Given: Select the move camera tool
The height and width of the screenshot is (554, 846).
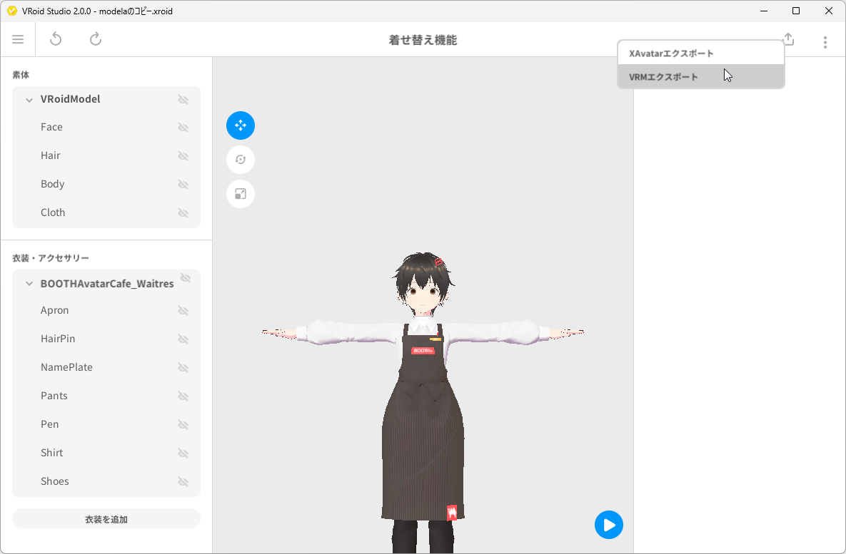Looking at the screenshot, I should click(x=241, y=125).
